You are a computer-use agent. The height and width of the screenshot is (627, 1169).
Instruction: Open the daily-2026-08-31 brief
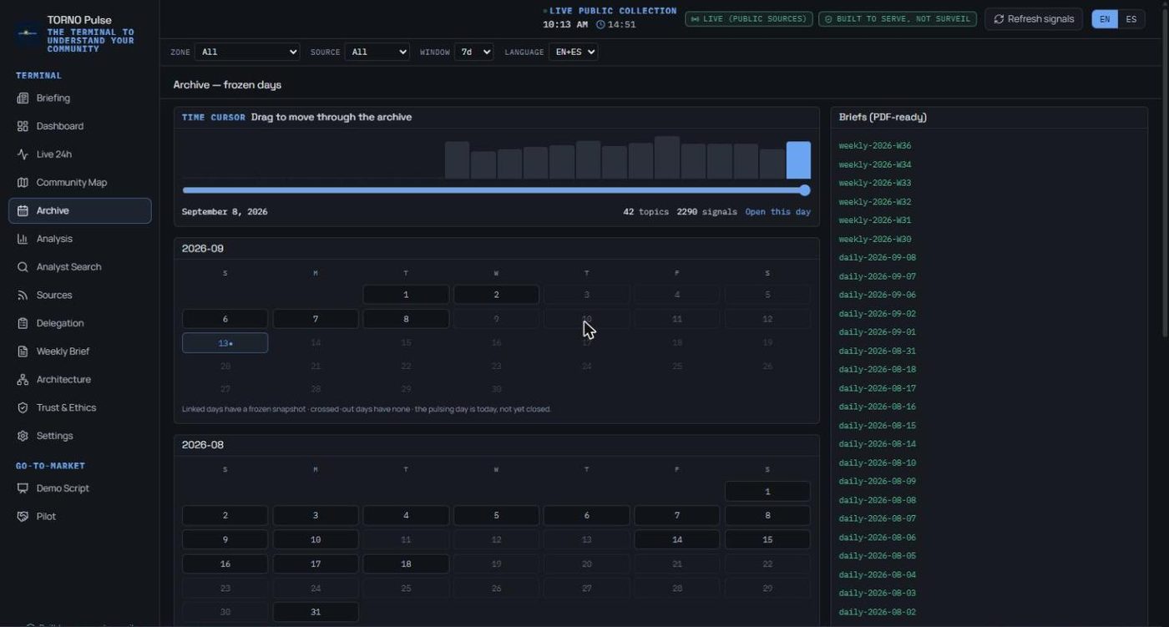pos(878,351)
